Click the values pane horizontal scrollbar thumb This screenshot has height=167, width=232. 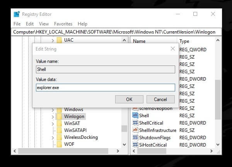(152, 151)
